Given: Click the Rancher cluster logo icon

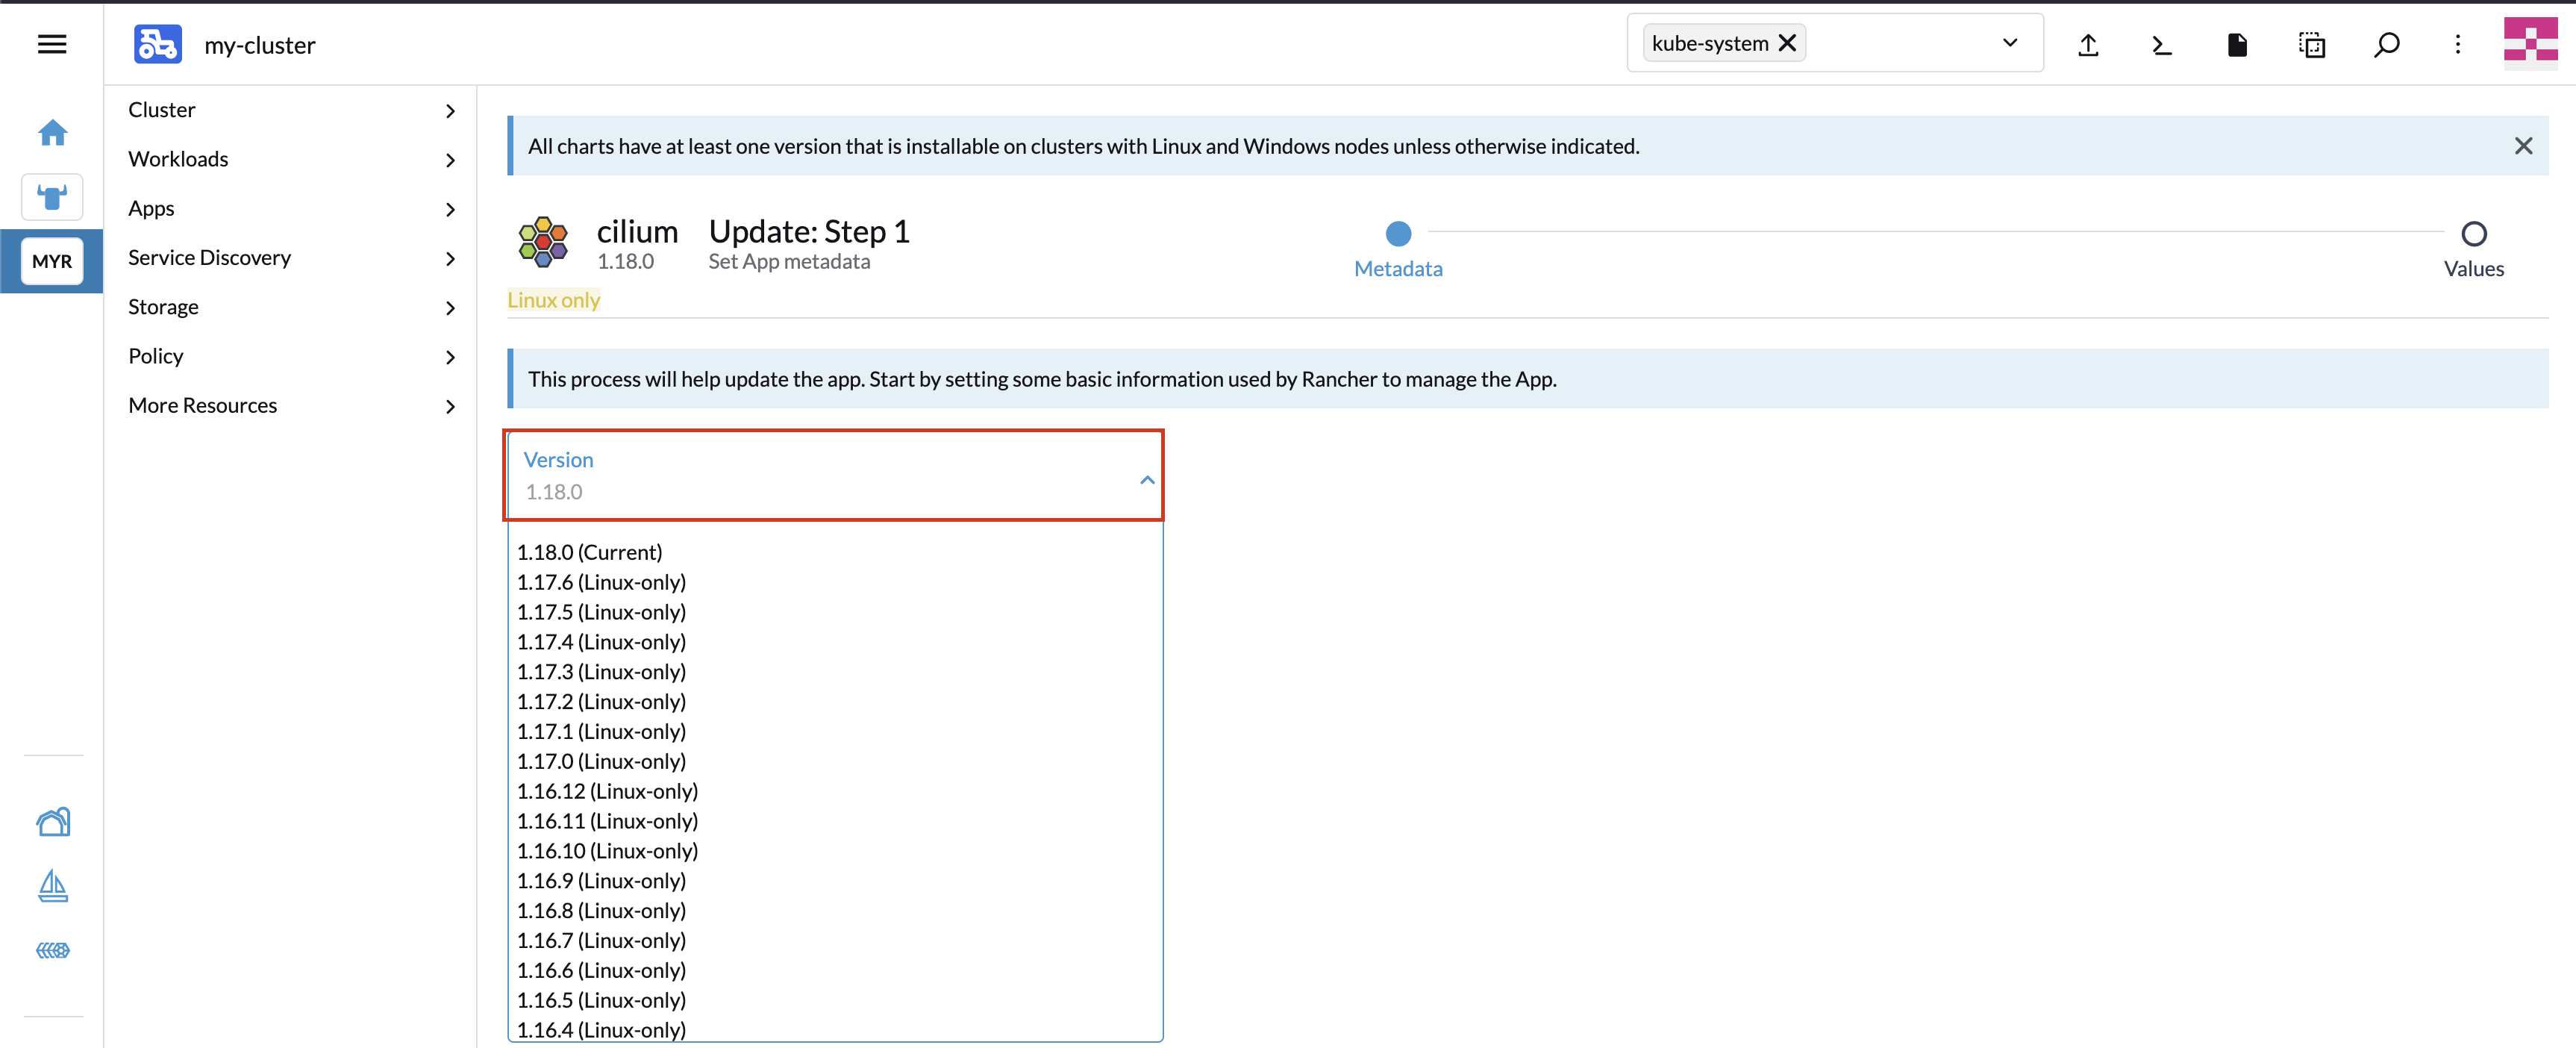Looking at the screenshot, I should tap(158, 44).
